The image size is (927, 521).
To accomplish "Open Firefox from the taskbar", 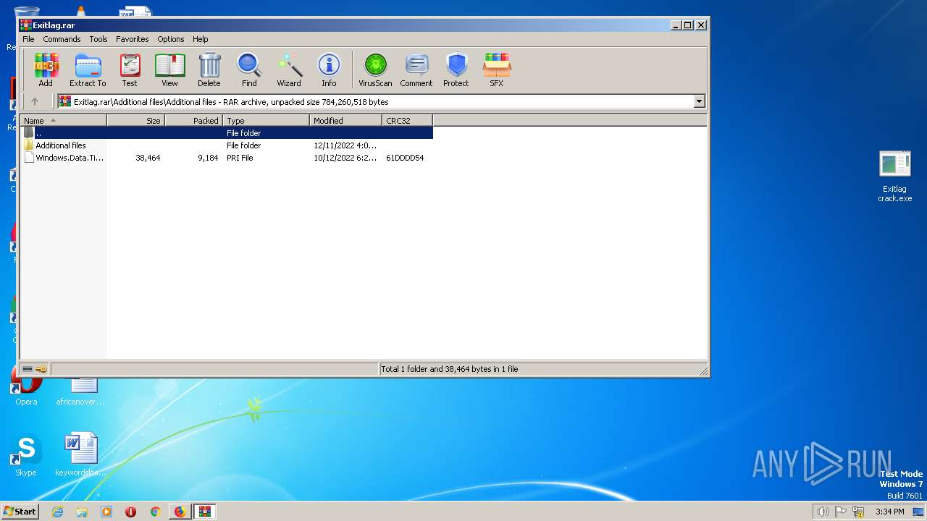I will 180,512.
